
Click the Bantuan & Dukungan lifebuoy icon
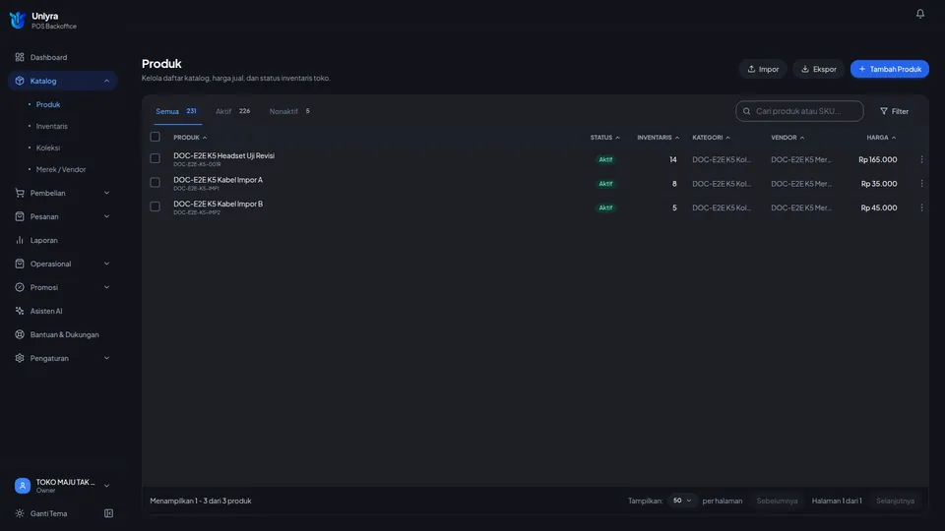tap(20, 334)
